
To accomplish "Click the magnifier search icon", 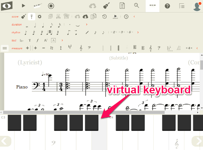I will [x=136, y=5].
